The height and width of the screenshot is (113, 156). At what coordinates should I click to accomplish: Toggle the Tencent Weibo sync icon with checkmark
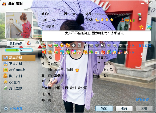(x=149, y=27)
